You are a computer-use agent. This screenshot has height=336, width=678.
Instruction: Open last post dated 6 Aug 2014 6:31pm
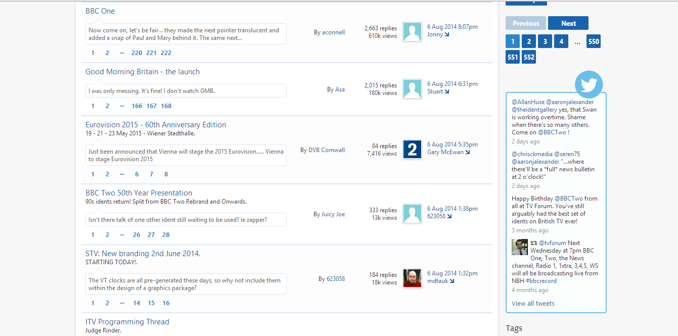[x=452, y=84]
